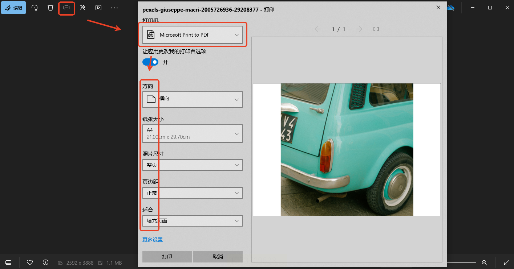Enter full screen with the expand arrows icon
Image resolution: width=514 pixels, height=269 pixels.
pyautogui.click(x=507, y=262)
